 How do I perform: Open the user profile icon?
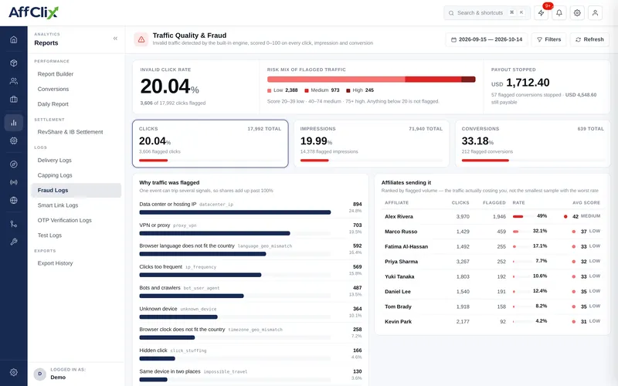pyautogui.click(x=595, y=12)
